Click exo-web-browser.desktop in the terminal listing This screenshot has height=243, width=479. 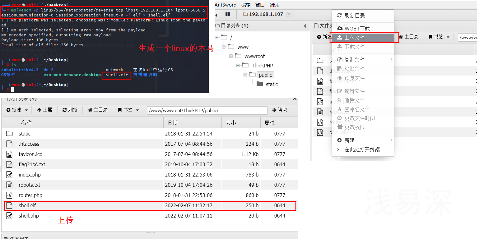click(x=72, y=75)
